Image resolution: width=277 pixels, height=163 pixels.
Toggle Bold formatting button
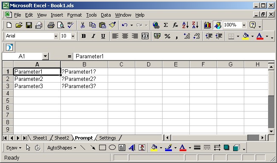click(83, 36)
